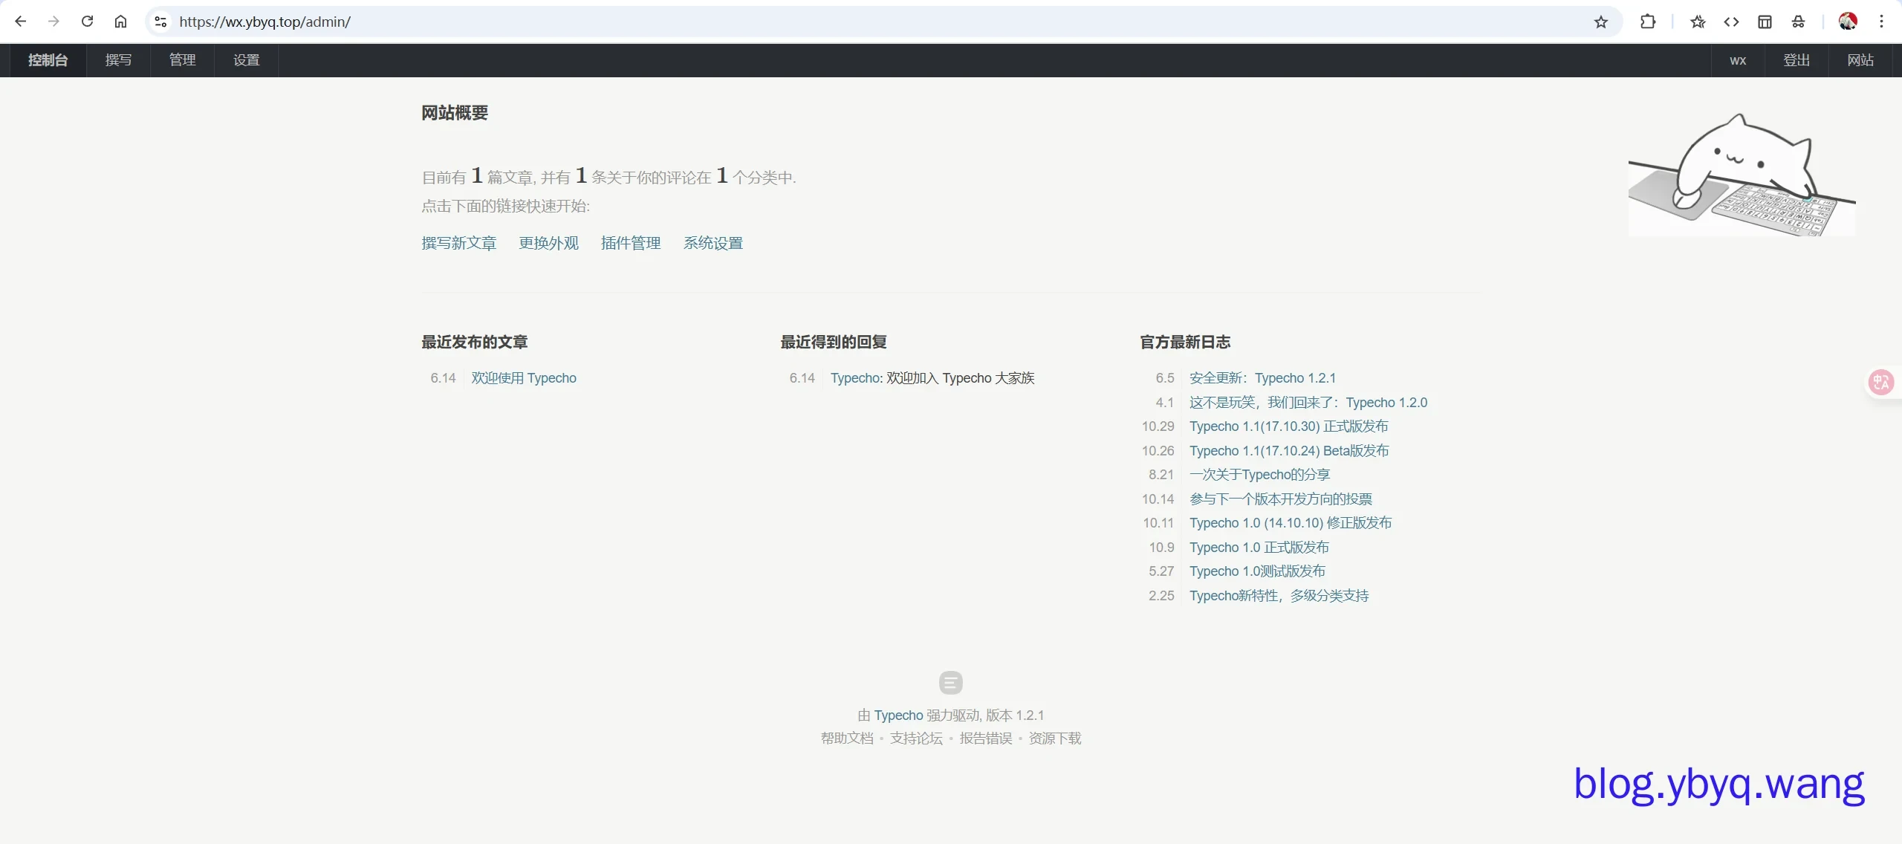1902x844 pixels.
Task: Open the extensions puzzle icon
Action: [1648, 22]
